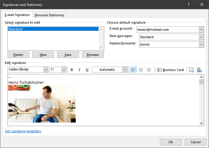Click the editor scrollbar thumb

click(x=201, y=82)
